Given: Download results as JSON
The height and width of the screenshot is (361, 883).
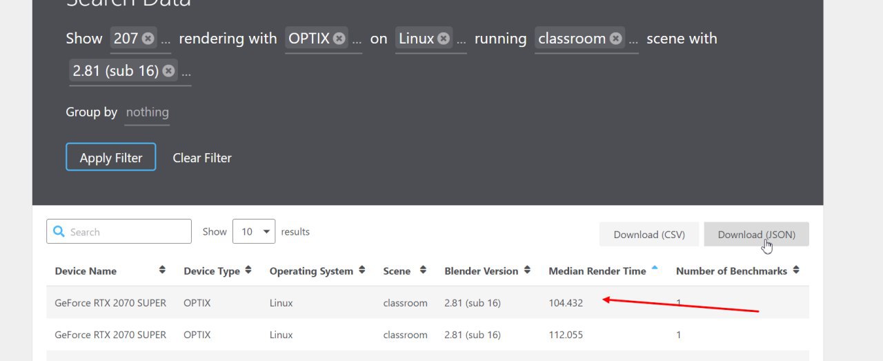Looking at the screenshot, I should 756,234.
